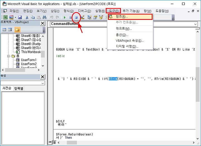Open the 파일(F) menu
Screen dimensions: 201x146
tap(14, 11)
